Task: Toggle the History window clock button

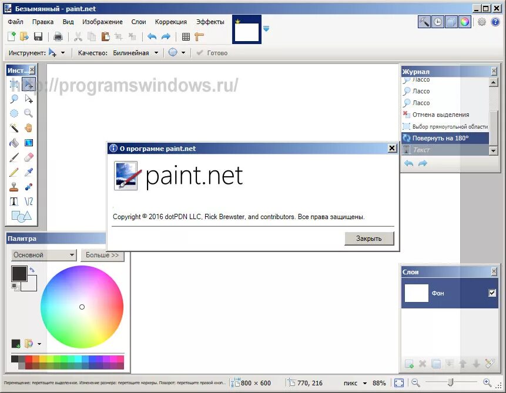Action: (438, 22)
